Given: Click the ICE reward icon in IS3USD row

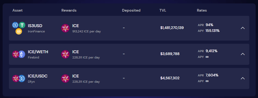Looking at the screenshot, I should pyautogui.click(x=65, y=28).
